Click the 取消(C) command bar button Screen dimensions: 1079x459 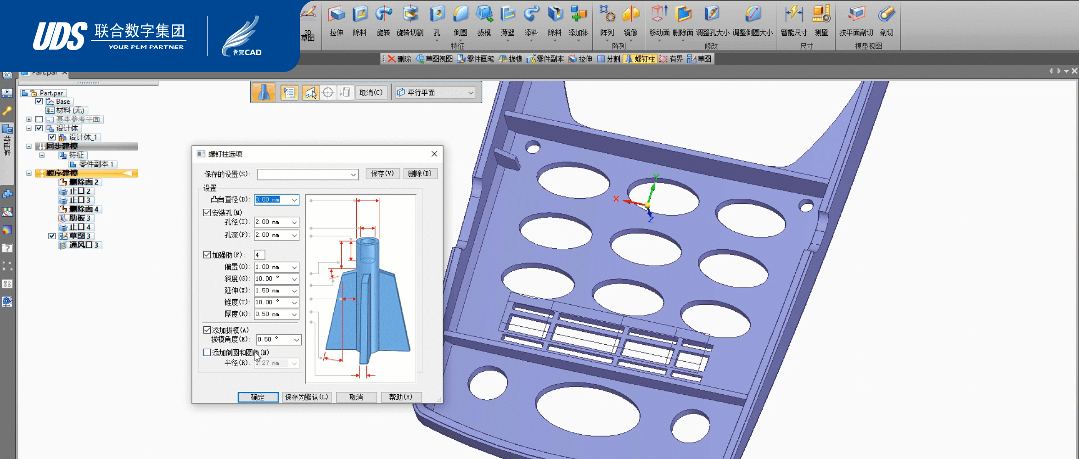371,92
